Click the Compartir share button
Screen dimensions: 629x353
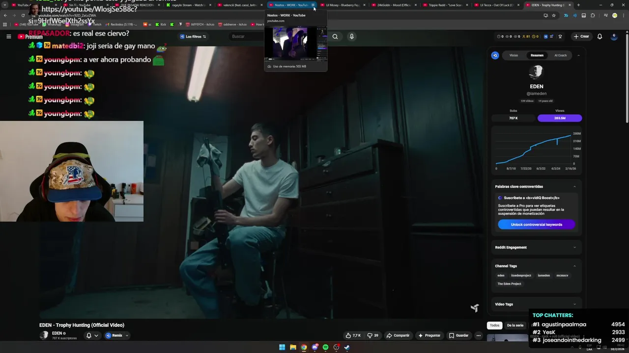point(398,335)
